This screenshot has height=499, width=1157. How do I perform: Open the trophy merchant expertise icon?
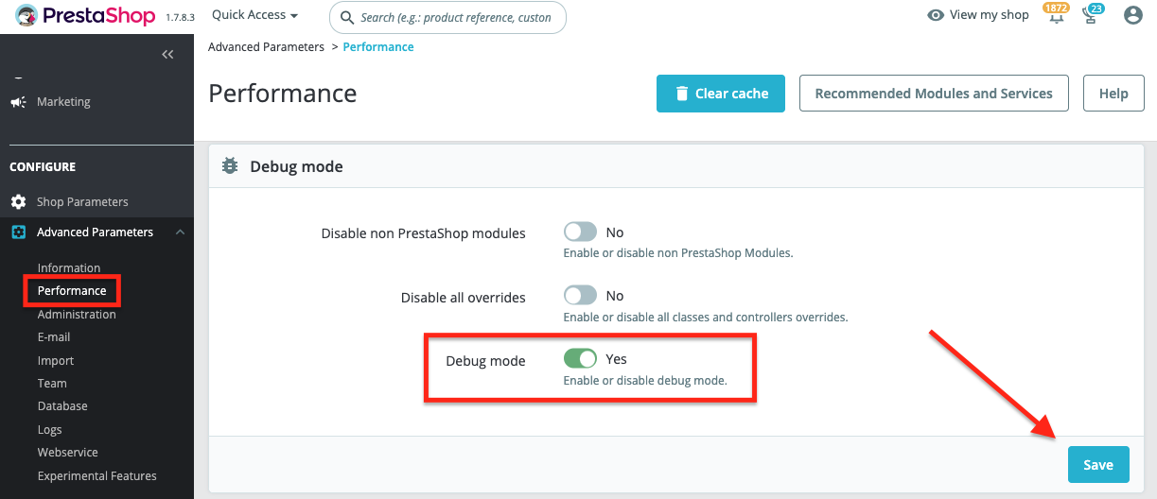click(1092, 16)
